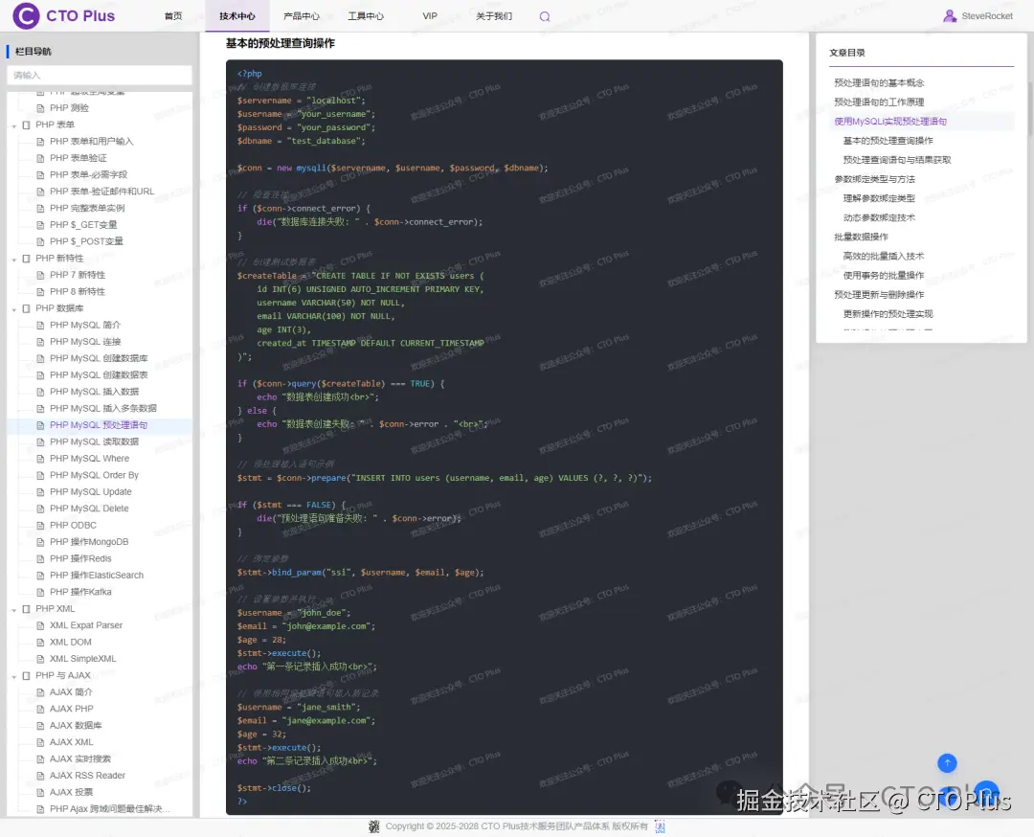
Task: Click the folder icon beside PHP XML
Action: pyautogui.click(x=27, y=609)
